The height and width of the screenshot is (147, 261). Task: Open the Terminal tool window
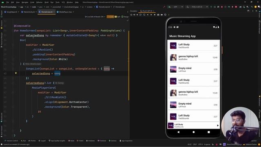point(102,140)
